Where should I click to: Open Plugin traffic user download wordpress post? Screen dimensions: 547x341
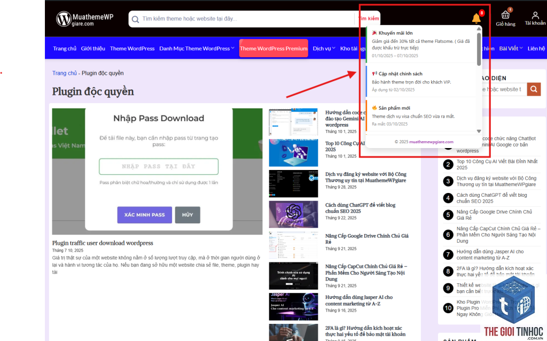coord(103,243)
